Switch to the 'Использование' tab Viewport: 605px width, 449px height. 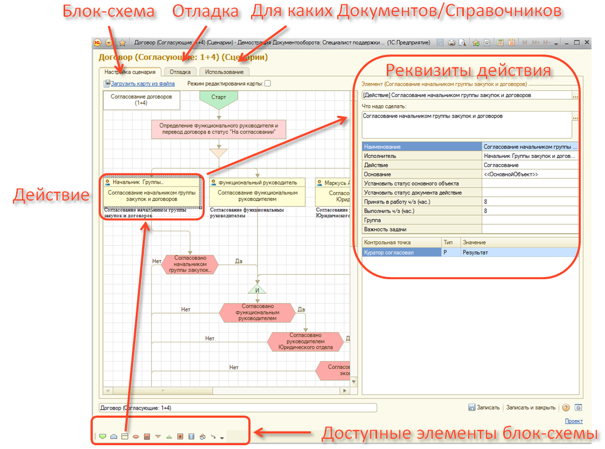pyautogui.click(x=224, y=72)
